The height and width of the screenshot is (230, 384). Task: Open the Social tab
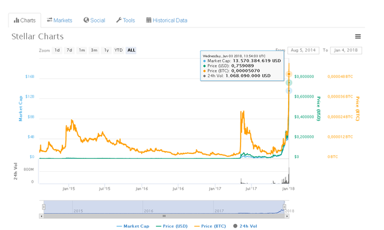(x=94, y=20)
